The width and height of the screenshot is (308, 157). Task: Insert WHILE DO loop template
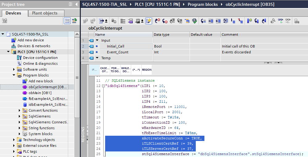click(x=126, y=70)
